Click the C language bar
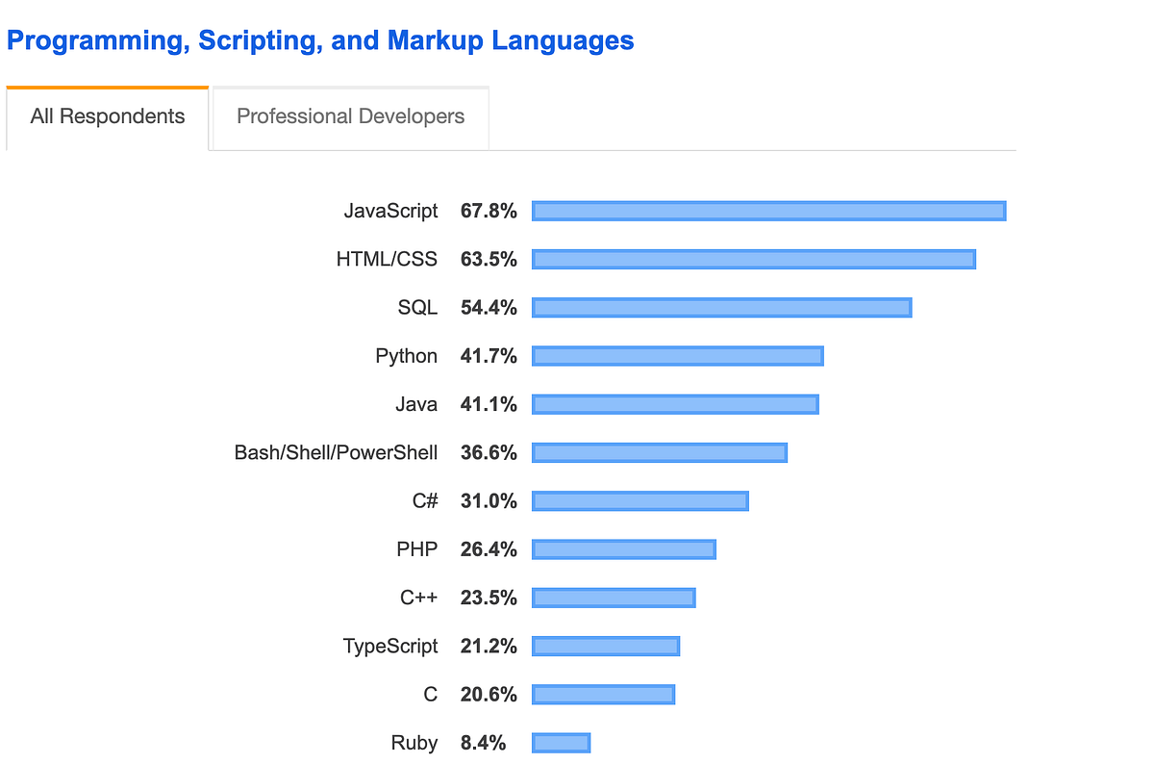This screenshot has height=764, width=1154. pyautogui.click(x=604, y=693)
